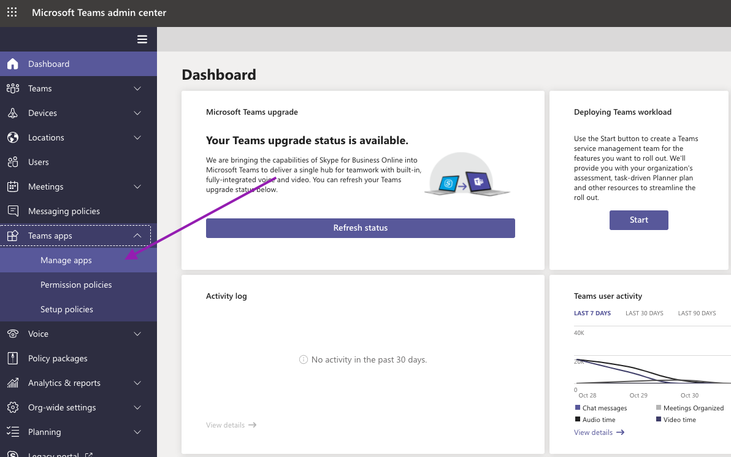The image size is (731, 457).
Task: Click the Users icon in sidebar
Action: click(13, 162)
